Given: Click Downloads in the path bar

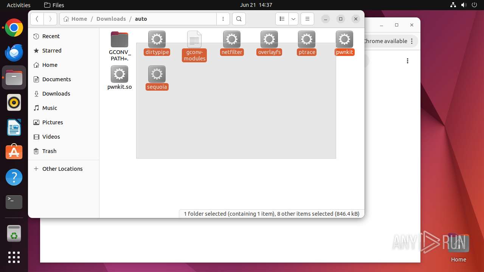Looking at the screenshot, I should [111, 19].
